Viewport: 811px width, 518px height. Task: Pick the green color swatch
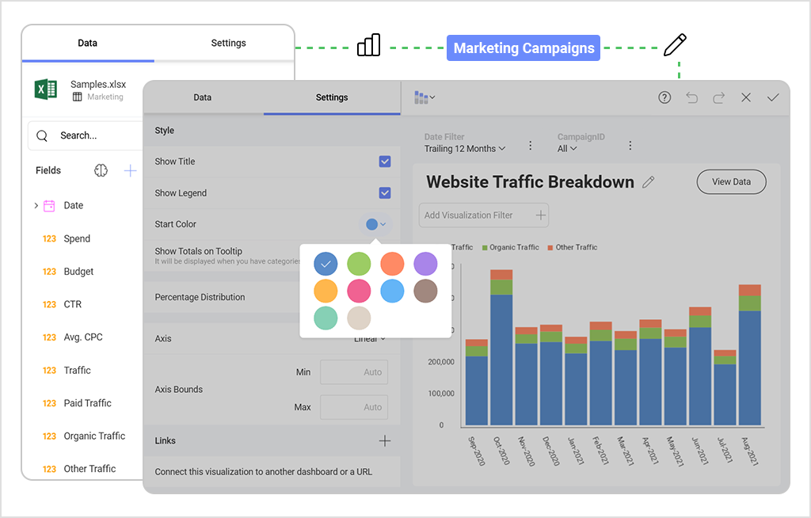(359, 264)
